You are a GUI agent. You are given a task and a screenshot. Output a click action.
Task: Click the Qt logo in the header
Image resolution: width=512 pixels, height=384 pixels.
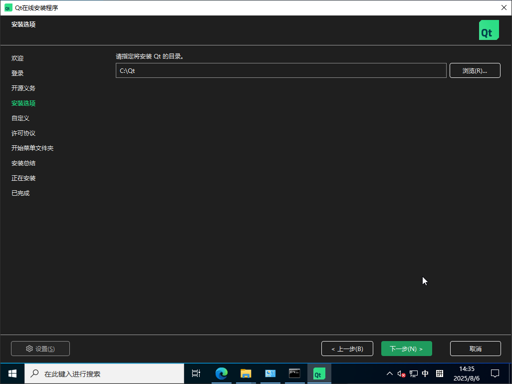(x=489, y=30)
